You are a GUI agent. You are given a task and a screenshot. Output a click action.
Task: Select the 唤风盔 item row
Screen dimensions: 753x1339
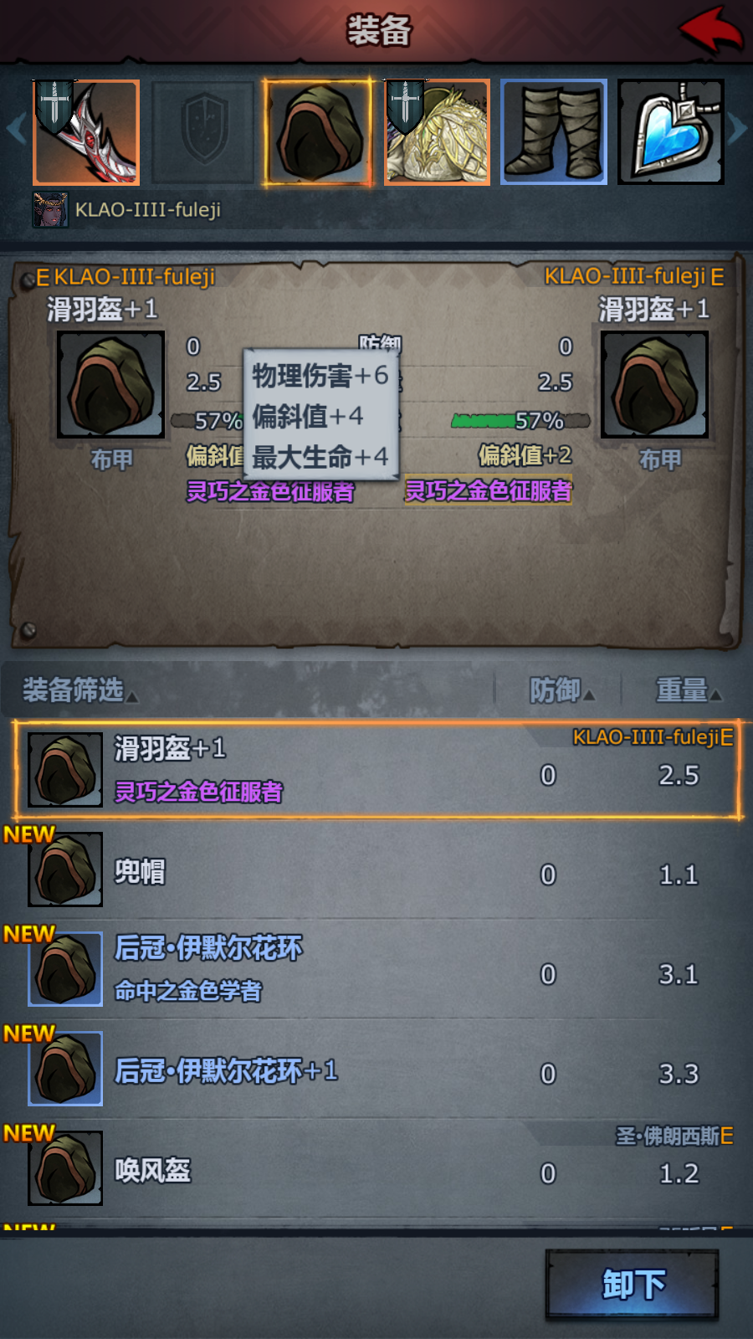point(376,1168)
